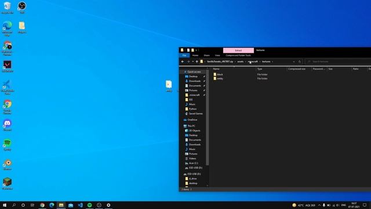371x209 pixels.
Task: Open the Recycle Bin desktop icon
Action: (8, 8)
